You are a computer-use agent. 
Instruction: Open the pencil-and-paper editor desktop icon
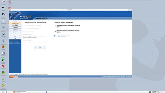pos(3,53)
